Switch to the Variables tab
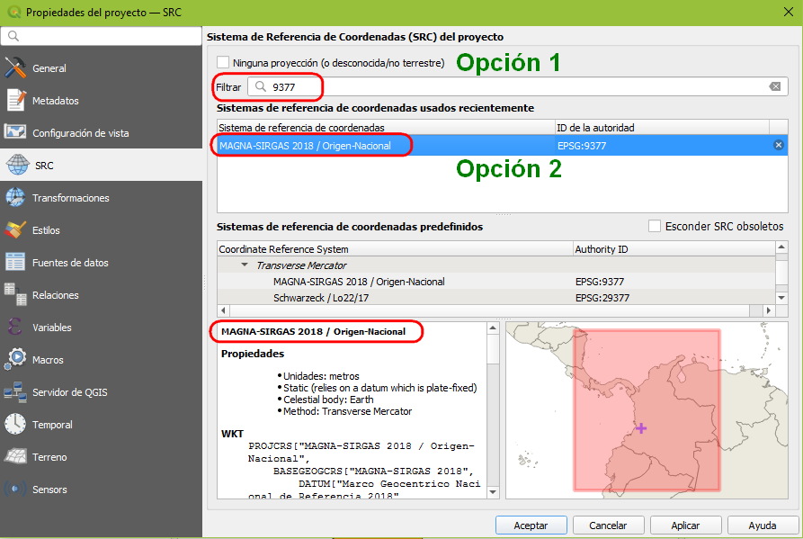Viewport: 803px width, 539px height. click(x=52, y=328)
